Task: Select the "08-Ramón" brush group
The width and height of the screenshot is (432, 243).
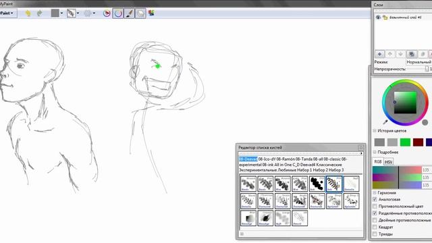Action: 286,159
